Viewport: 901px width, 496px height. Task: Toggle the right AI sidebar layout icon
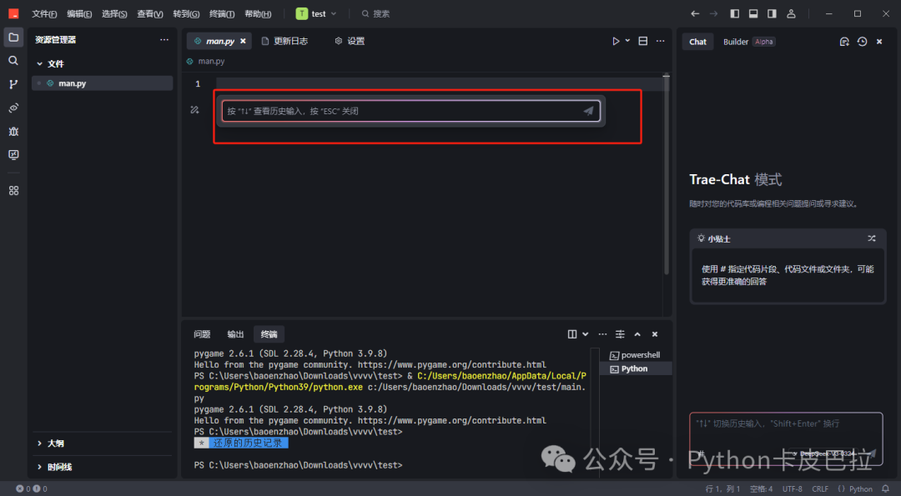(x=772, y=14)
